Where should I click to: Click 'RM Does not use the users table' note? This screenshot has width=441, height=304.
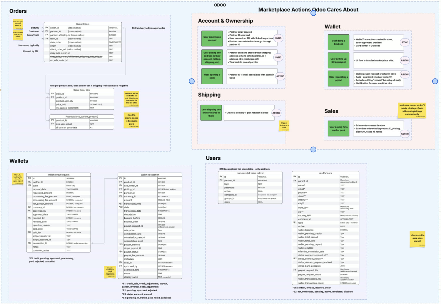point(245,169)
